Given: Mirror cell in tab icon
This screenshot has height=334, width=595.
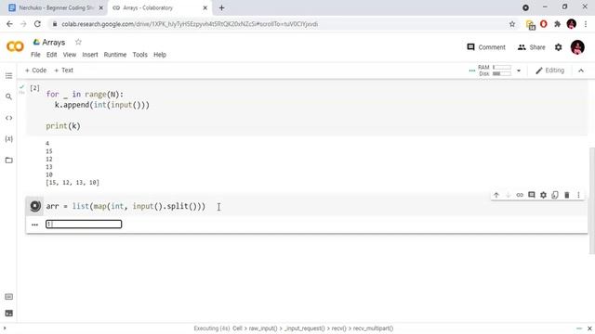Looking at the screenshot, I should (555, 195).
